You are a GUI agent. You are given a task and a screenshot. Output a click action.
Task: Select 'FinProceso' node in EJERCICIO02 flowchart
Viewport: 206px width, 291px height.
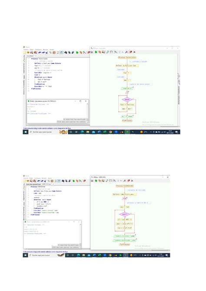[125, 245]
